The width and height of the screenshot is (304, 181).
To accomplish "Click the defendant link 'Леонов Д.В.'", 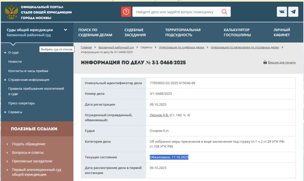I will click(159, 115).
